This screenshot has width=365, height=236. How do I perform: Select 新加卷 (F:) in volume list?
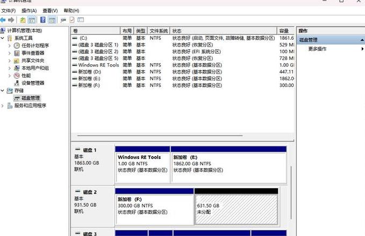click(x=183, y=85)
